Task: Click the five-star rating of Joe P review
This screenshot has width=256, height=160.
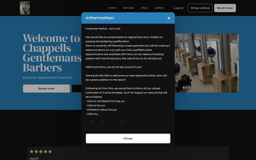Action: pyautogui.click(x=41, y=151)
